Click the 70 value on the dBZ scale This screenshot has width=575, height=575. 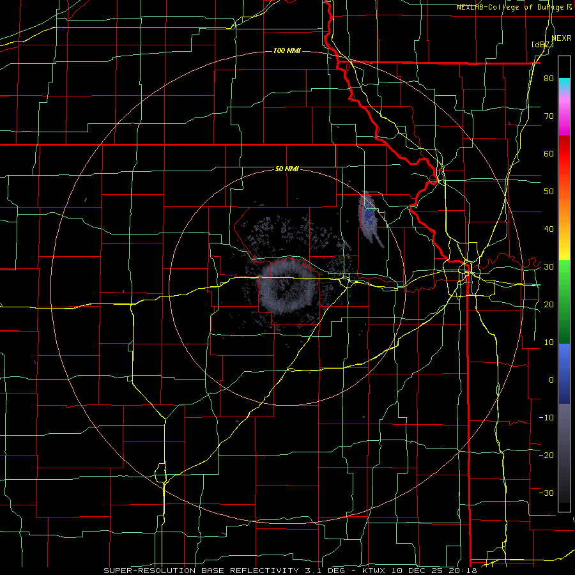pyautogui.click(x=549, y=116)
